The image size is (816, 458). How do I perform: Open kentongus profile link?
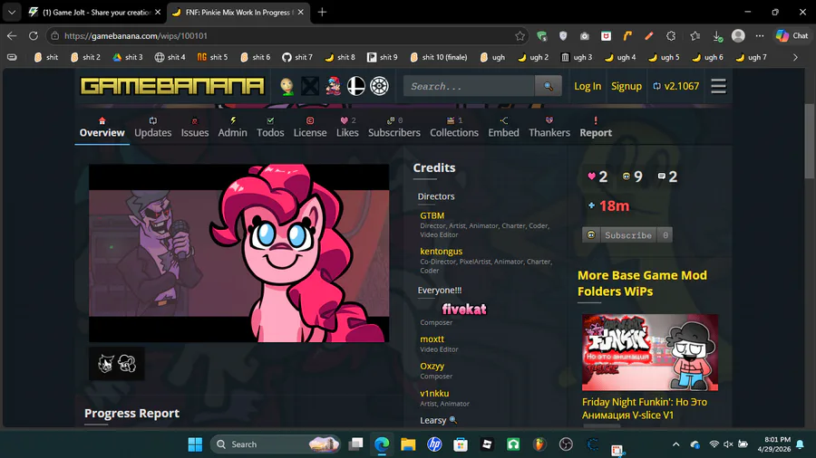click(441, 252)
